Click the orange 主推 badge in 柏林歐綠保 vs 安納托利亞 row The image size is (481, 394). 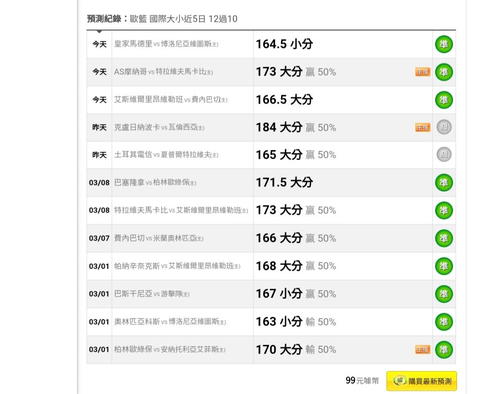(423, 350)
